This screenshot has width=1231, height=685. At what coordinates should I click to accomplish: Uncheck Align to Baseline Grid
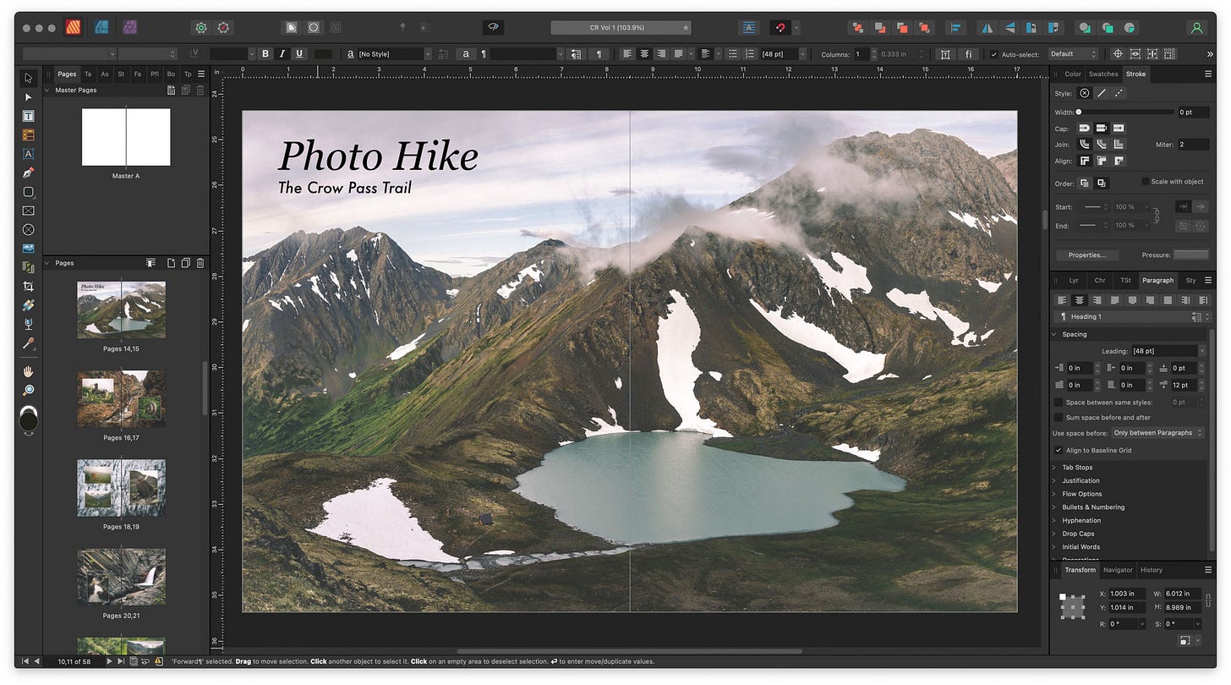point(1059,451)
